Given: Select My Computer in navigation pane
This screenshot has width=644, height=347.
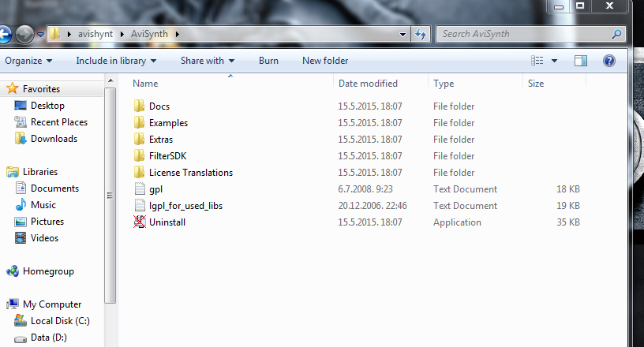Looking at the screenshot, I should coord(52,304).
